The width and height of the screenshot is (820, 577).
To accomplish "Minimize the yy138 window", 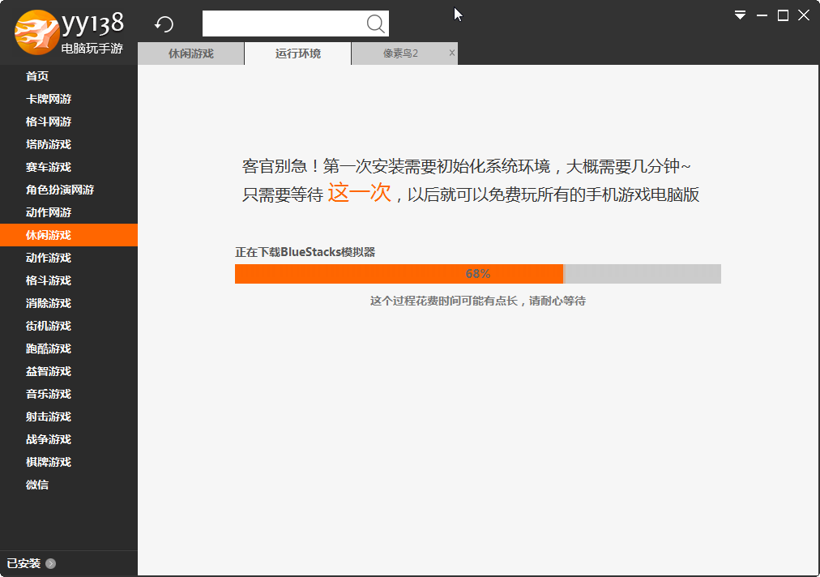I will 762,15.
